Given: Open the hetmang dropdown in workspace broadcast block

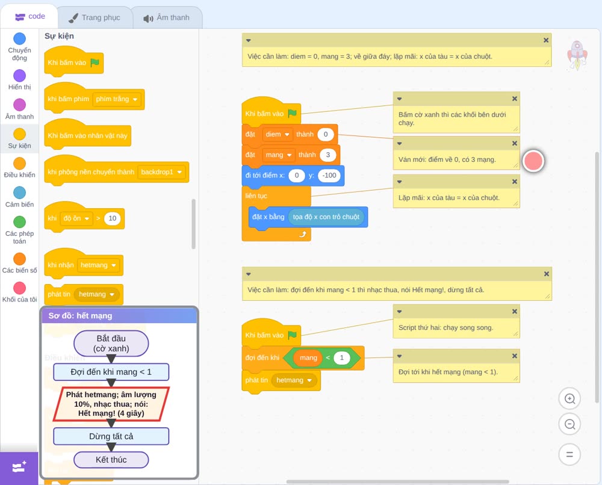Looking at the screenshot, I should point(294,380).
